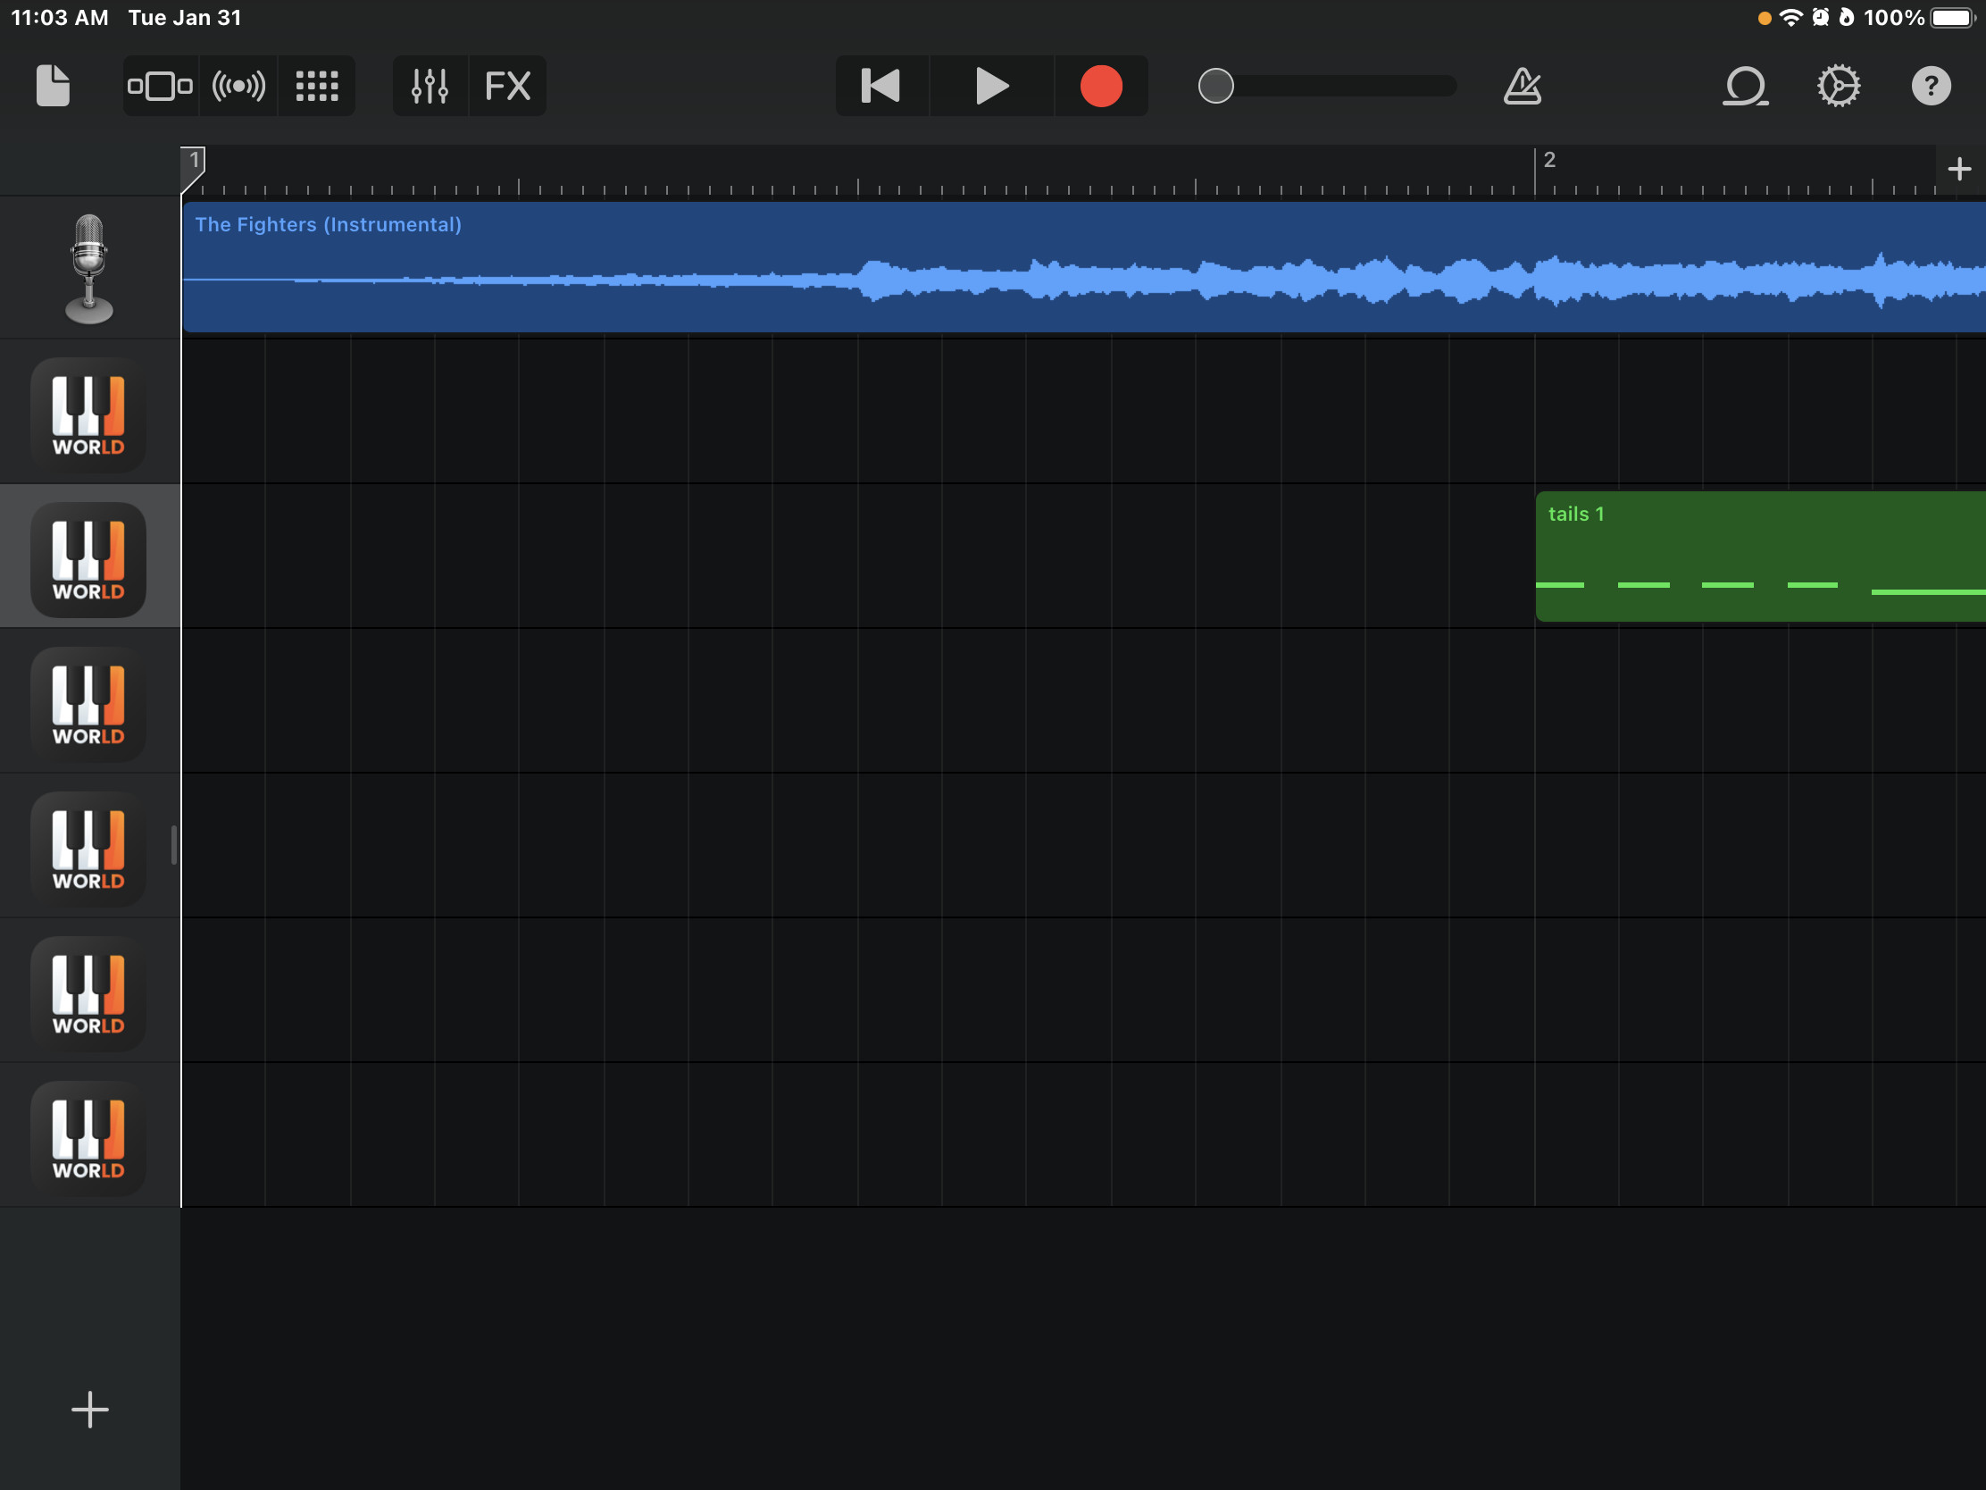The width and height of the screenshot is (1986, 1490).
Task: Enable the metronome
Action: pyautogui.click(x=1523, y=86)
